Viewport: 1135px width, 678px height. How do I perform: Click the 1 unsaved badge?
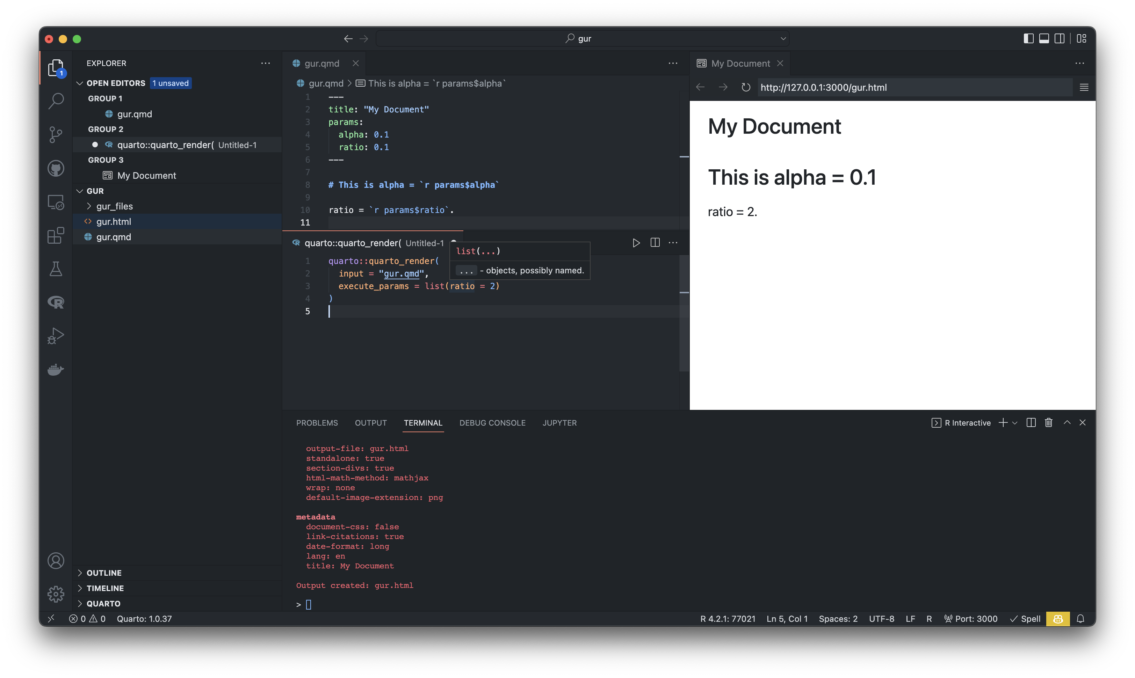(170, 83)
